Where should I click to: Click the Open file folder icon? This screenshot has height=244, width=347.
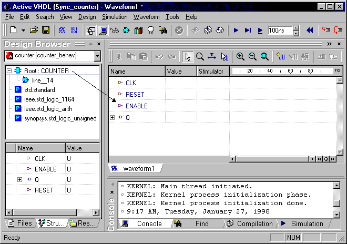click(x=34, y=30)
